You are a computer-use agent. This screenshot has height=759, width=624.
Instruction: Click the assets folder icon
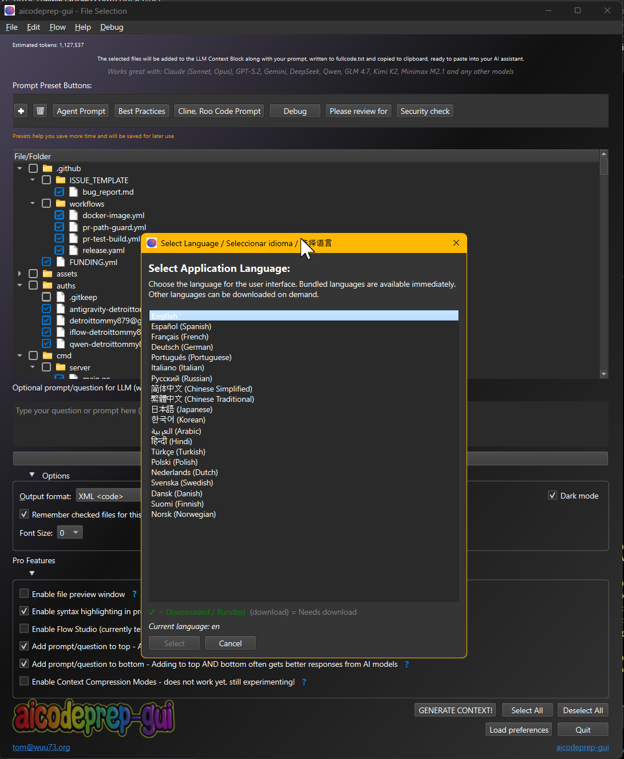tap(48, 274)
